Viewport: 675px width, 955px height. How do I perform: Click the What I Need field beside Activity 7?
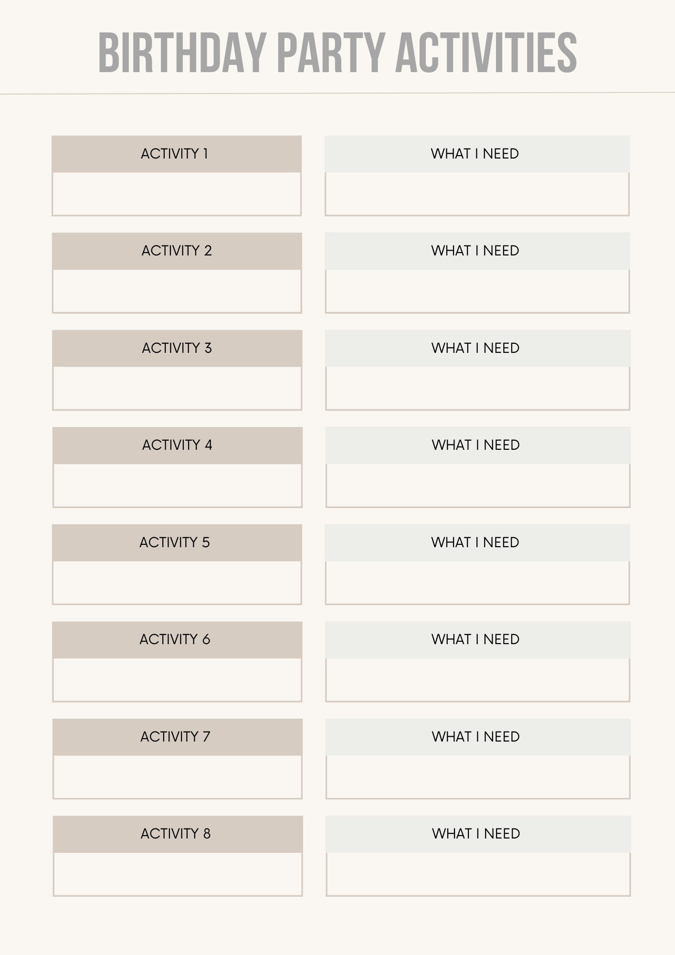pyautogui.click(x=478, y=777)
